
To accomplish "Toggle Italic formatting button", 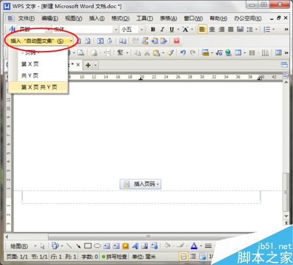I will [x=162, y=29].
